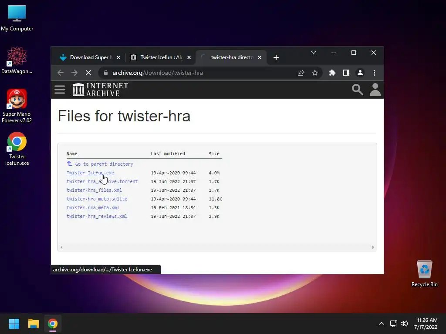The height and width of the screenshot is (334, 446).
Task: Bookmark this page with star
Action: [315, 73]
